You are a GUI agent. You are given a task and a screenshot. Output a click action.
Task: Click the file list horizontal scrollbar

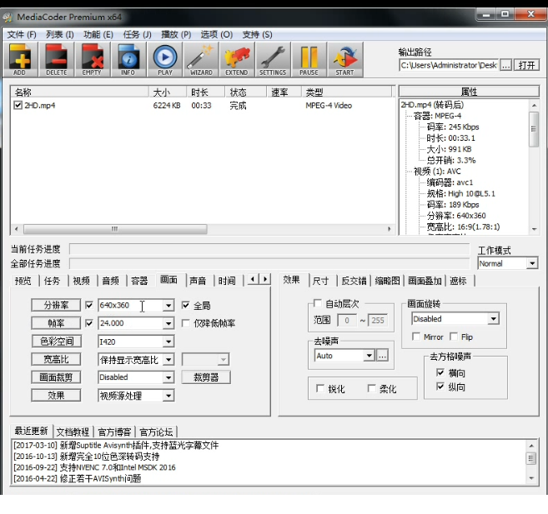(x=203, y=229)
